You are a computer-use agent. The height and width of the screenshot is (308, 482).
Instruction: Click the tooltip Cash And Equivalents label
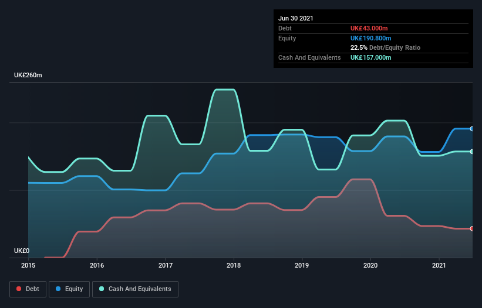coord(309,57)
